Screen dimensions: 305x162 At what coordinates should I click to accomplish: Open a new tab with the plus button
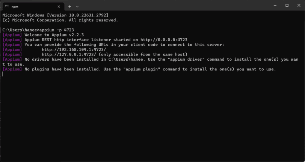point(69,7)
